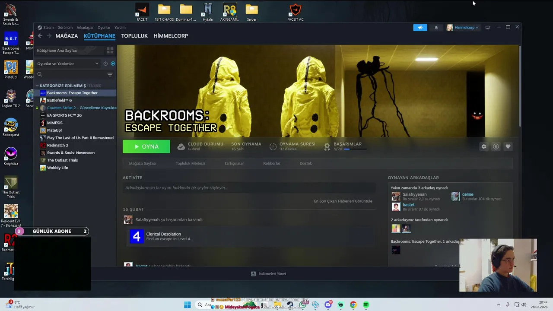Switch to Big Picture mode monitor icon
This screenshot has height=311, width=553.
[487, 27]
